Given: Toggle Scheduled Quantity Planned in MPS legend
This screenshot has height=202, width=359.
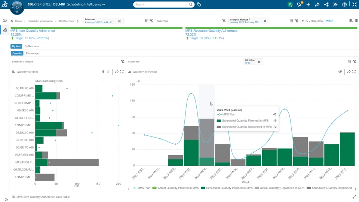Looking at the screenshot, I should tap(227, 188).
